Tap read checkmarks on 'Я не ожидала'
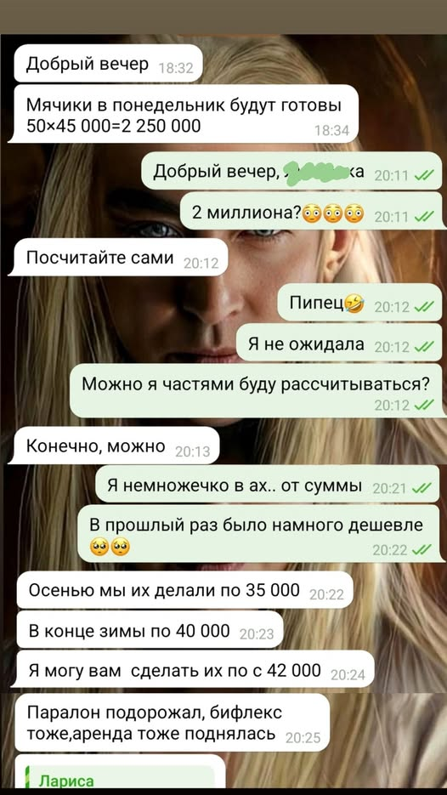The height and width of the screenshot is (795, 447). [x=424, y=346]
